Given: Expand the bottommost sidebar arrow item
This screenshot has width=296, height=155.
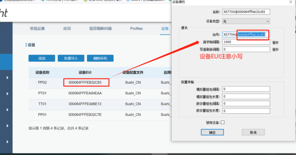Looking at the screenshot, I should coord(8,142).
